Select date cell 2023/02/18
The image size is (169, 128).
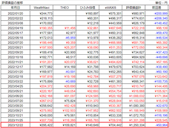tap(15, 77)
